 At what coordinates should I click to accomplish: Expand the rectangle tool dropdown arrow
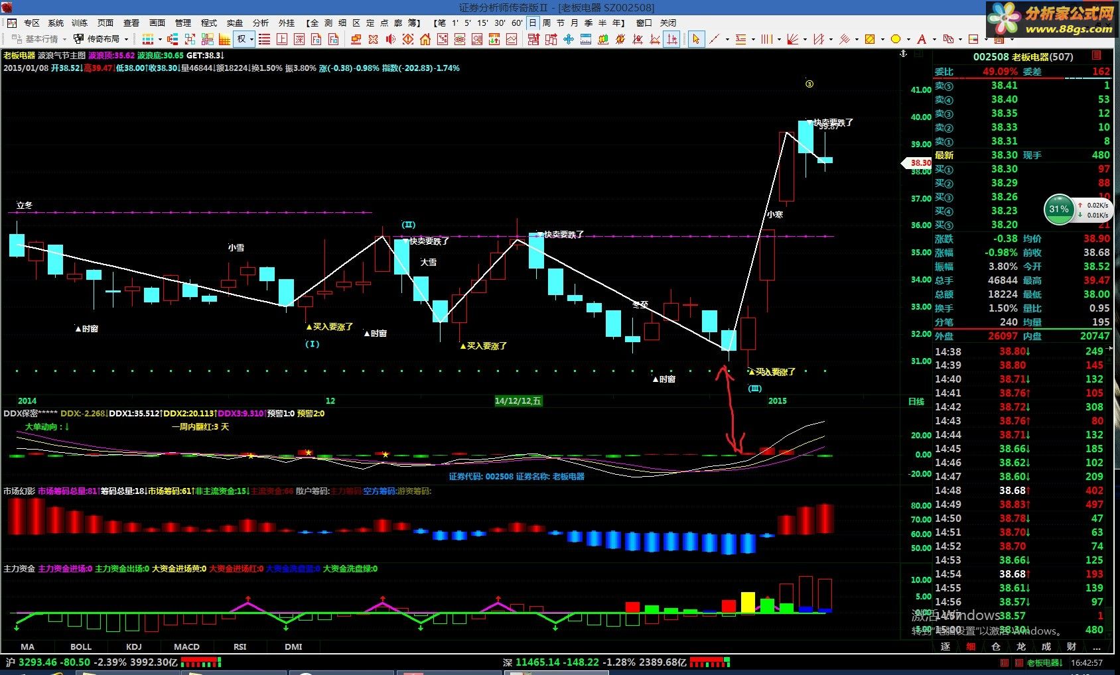(882, 39)
